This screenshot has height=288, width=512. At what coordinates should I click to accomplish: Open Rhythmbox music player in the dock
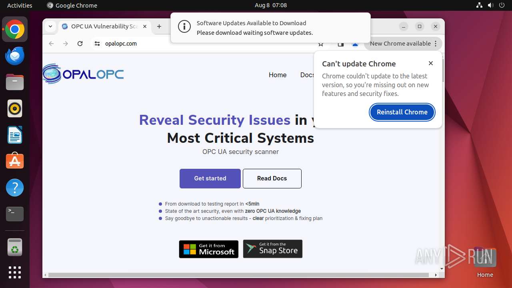(15, 109)
